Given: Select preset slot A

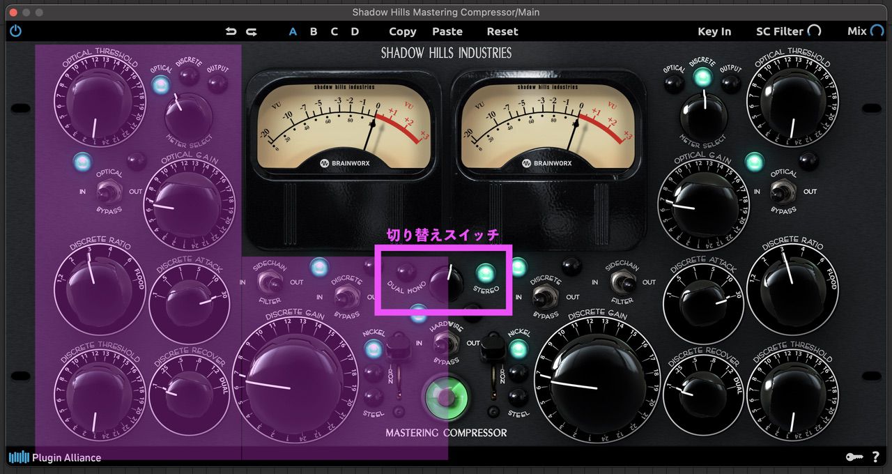Looking at the screenshot, I should pyautogui.click(x=293, y=31).
